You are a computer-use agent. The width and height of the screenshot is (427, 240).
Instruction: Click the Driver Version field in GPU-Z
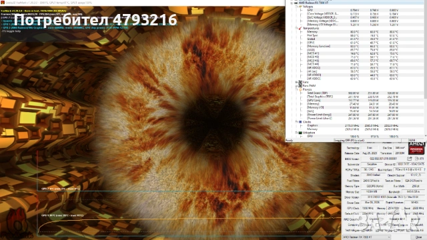pos(393,197)
